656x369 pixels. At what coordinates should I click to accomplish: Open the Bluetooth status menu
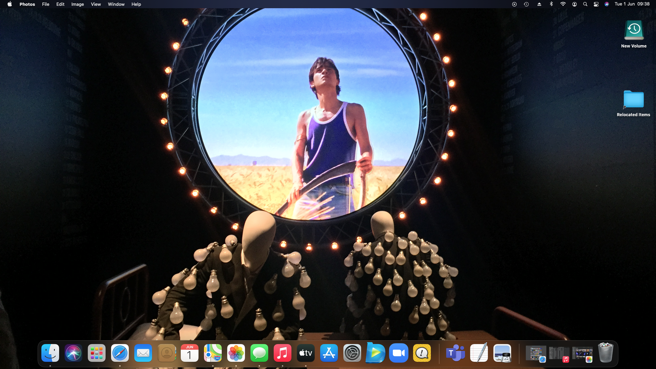pyautogui.click(x=551, y=4)
